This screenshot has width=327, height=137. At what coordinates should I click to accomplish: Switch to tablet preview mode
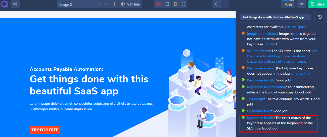click(167, 4)
